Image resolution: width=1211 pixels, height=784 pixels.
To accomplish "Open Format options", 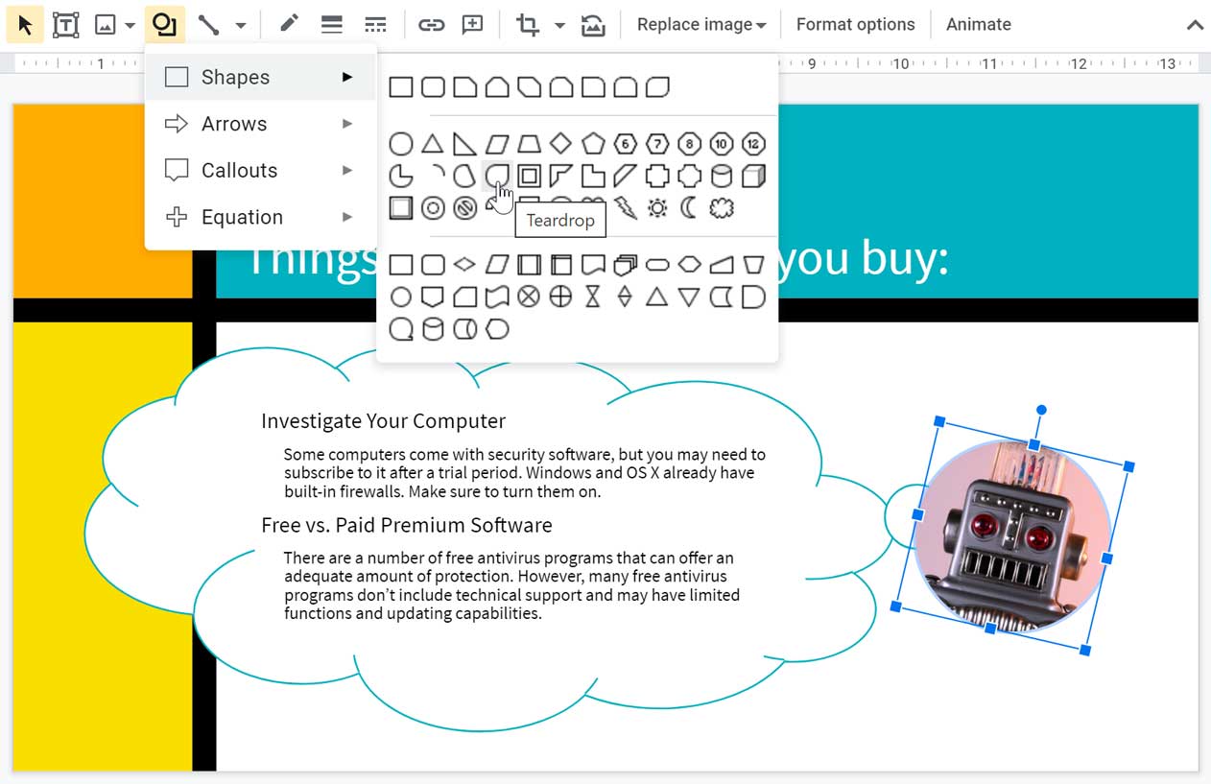I will tap(855, 24).
